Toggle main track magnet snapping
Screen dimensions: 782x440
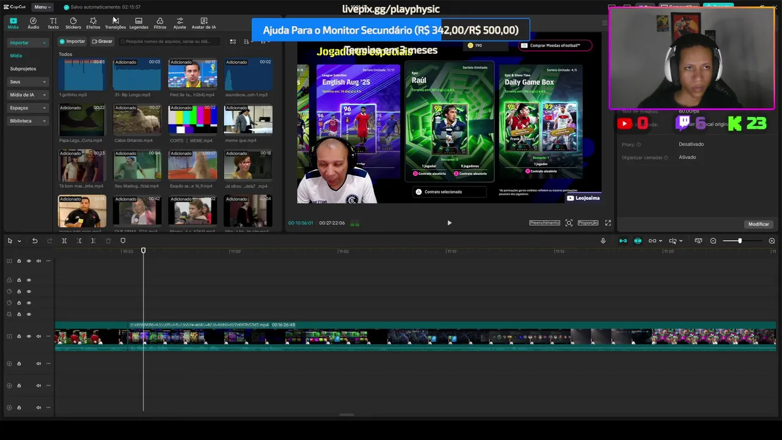click(x=623, y=241)
